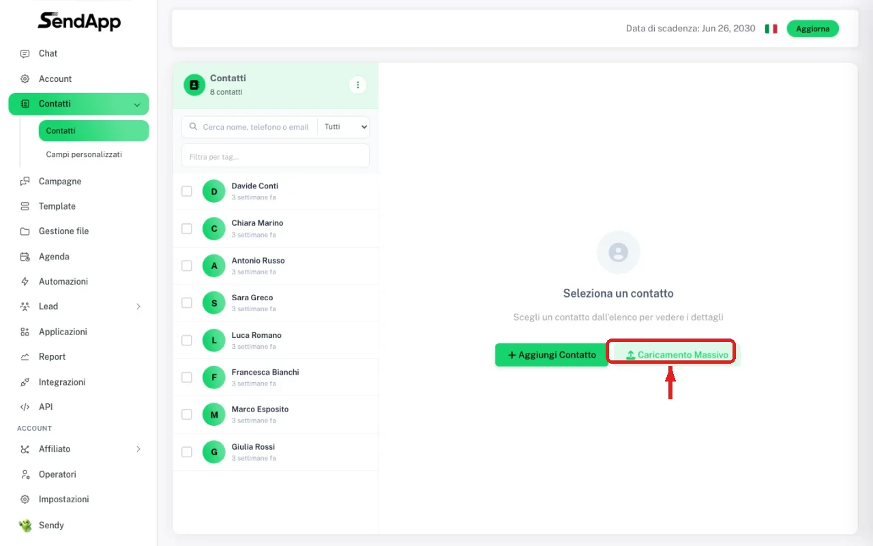Click the Automazioni lightning icon

pos(25,281)
